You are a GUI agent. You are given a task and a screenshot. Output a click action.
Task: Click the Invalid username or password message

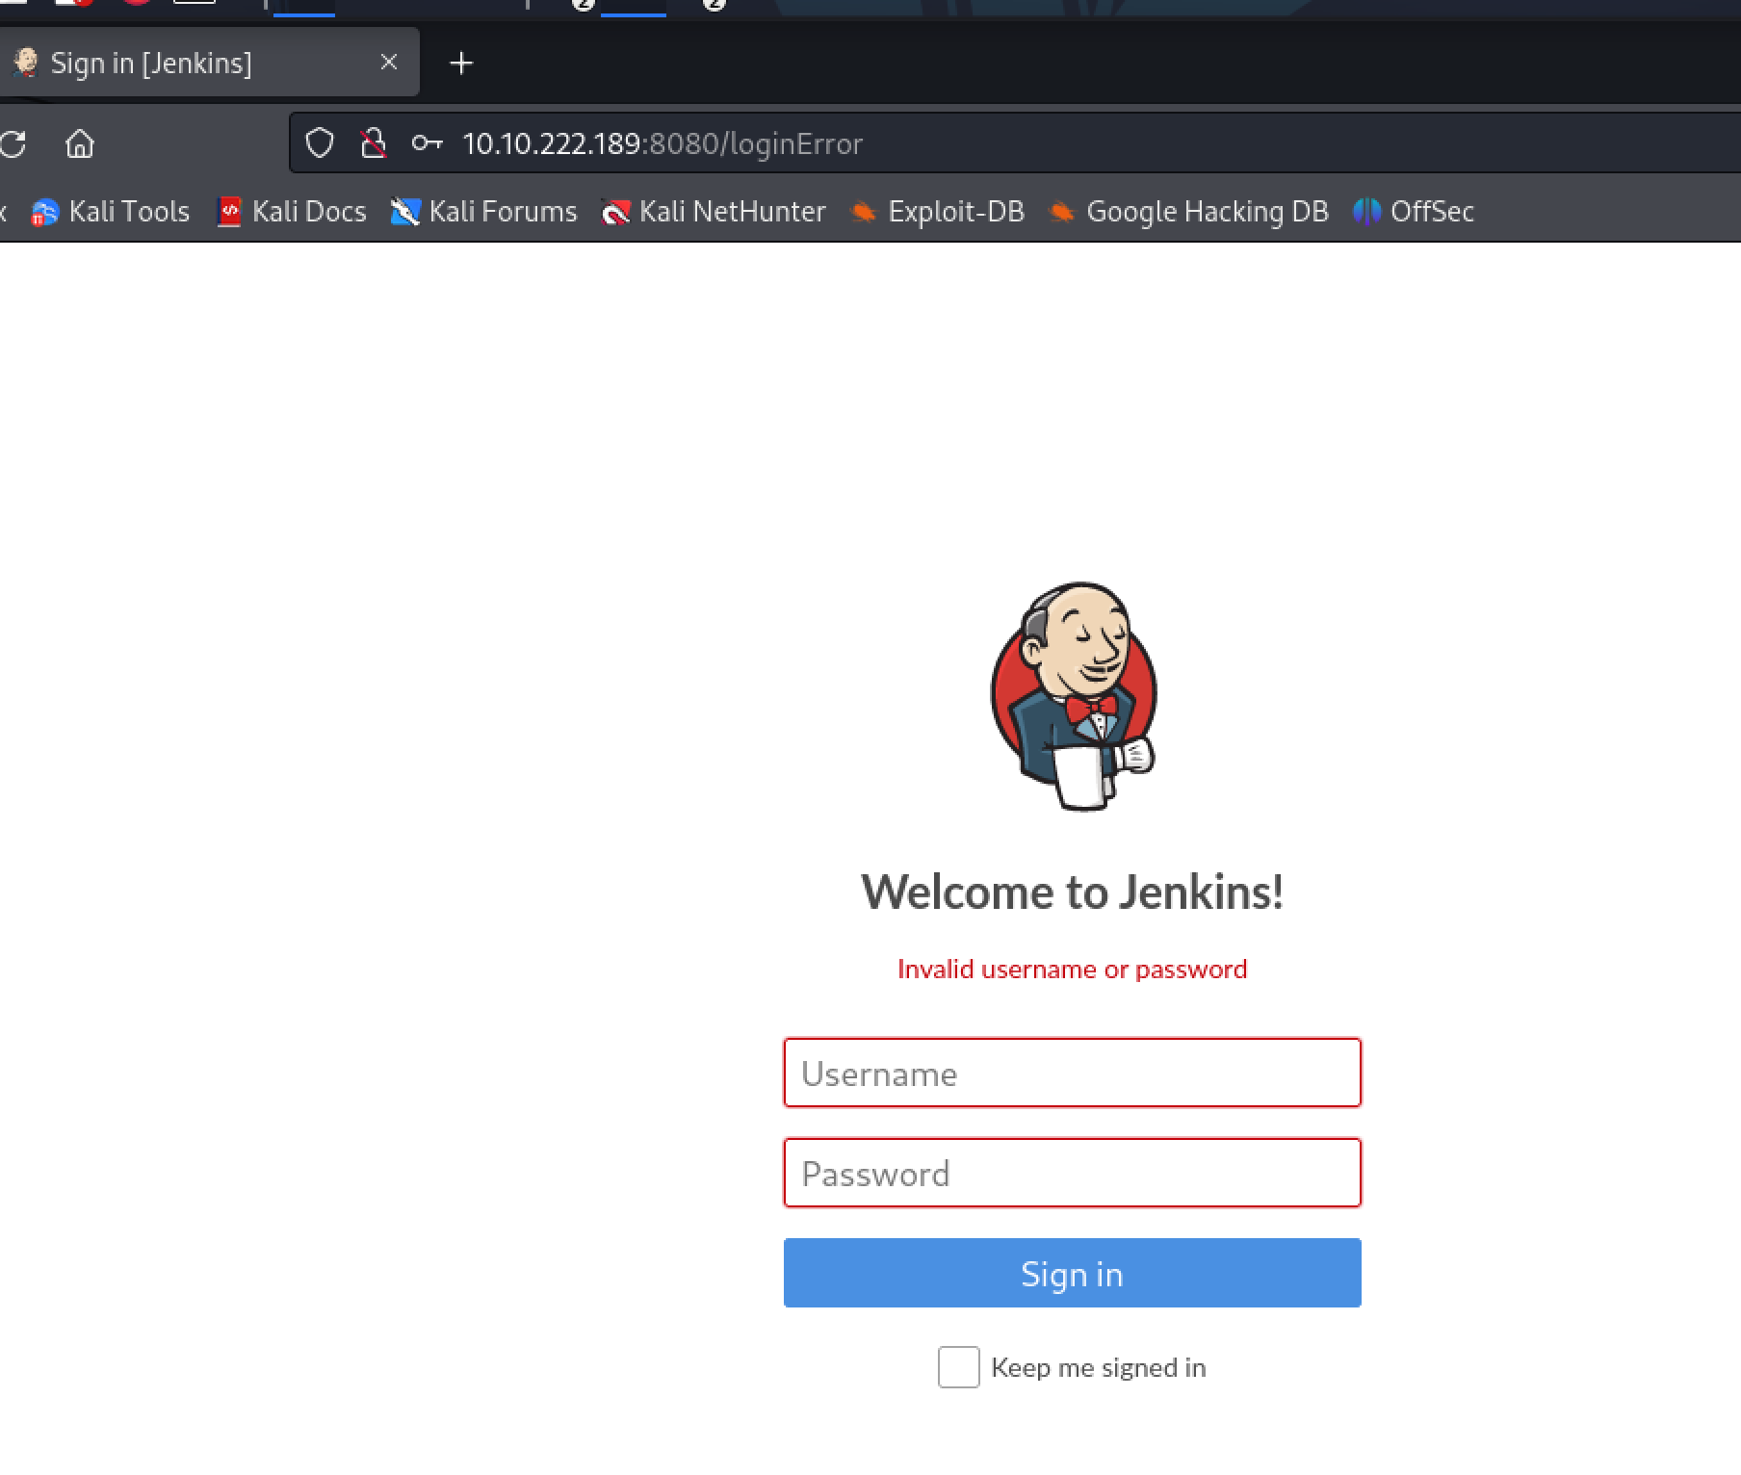tap(1072, 970)
